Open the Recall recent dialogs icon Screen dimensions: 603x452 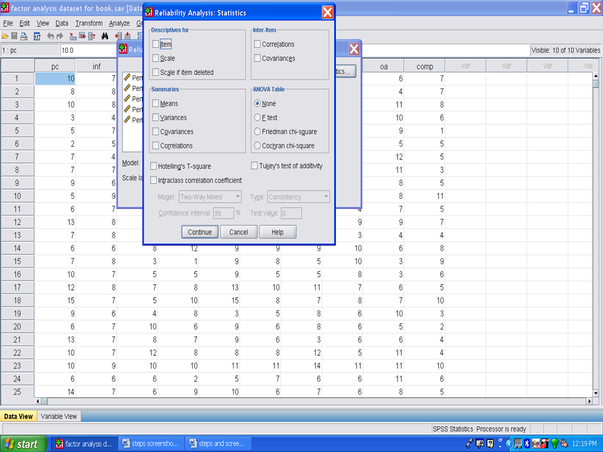[37, 36]
